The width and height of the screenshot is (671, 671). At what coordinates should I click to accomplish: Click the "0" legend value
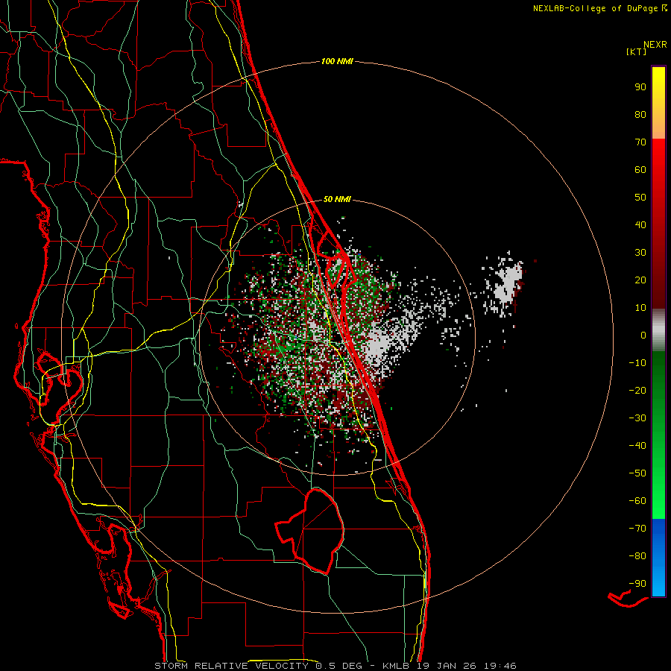(643, 335)
